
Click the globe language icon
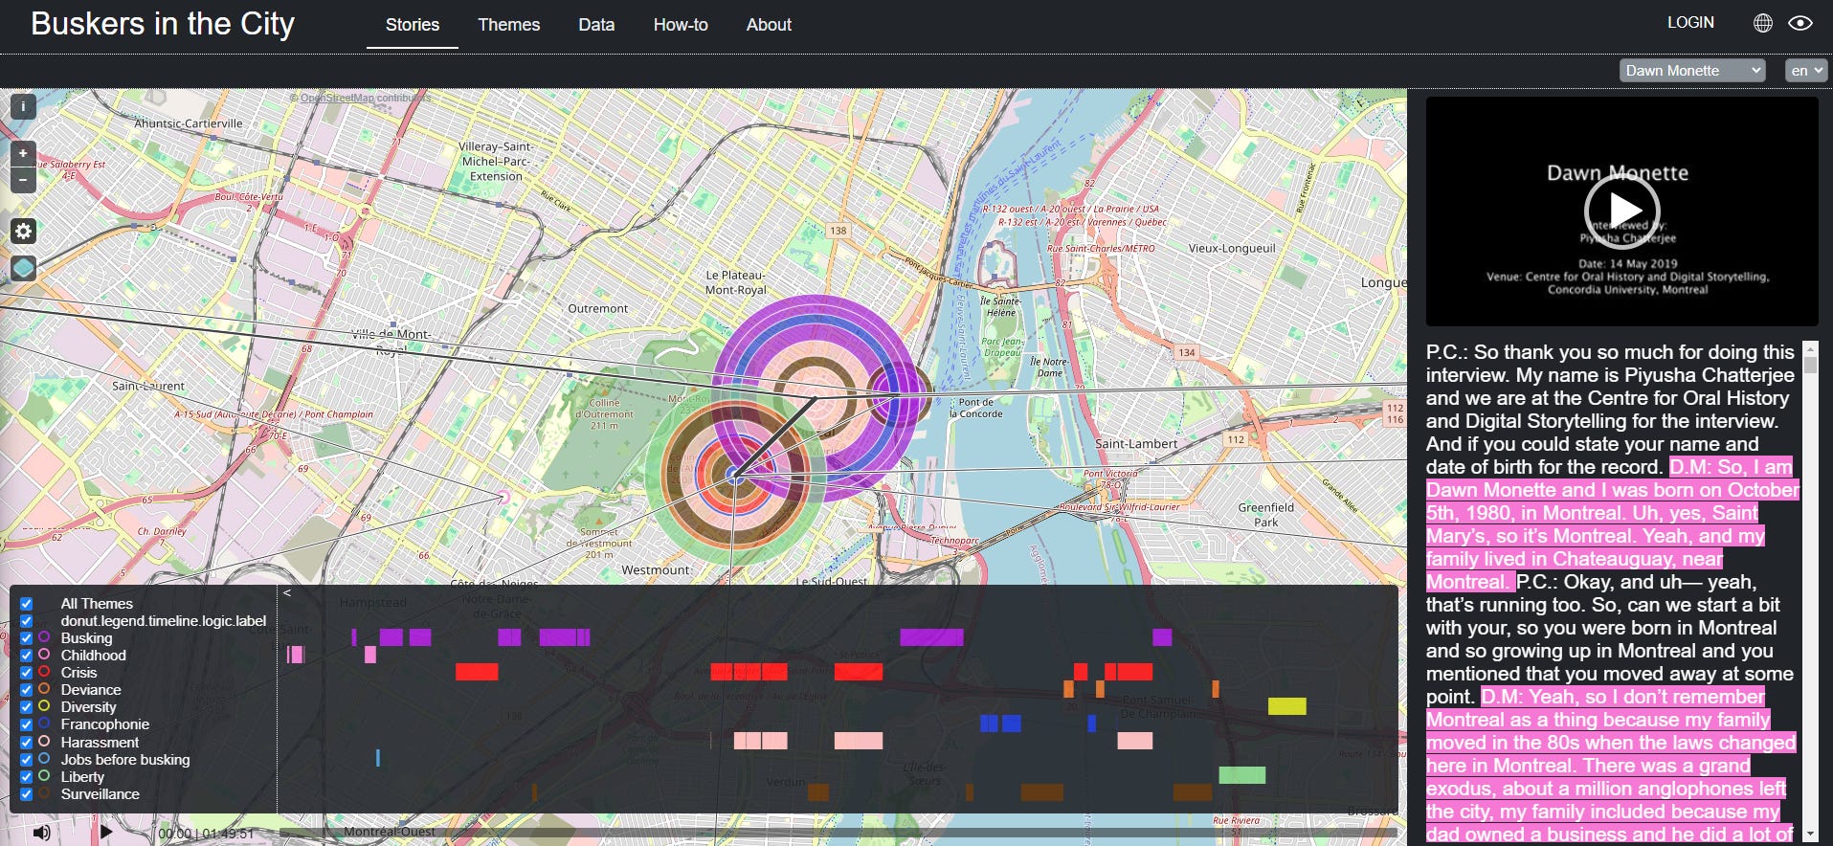tap(1762, 23)
